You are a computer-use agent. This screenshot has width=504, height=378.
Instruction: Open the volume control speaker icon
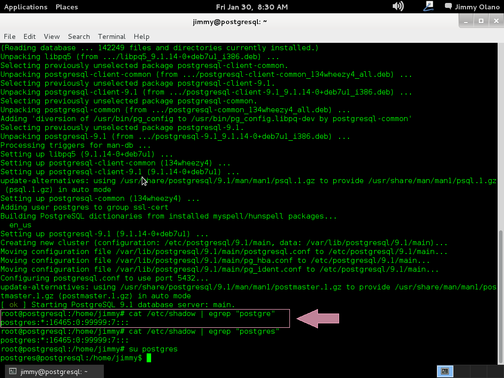click(398, 6)
